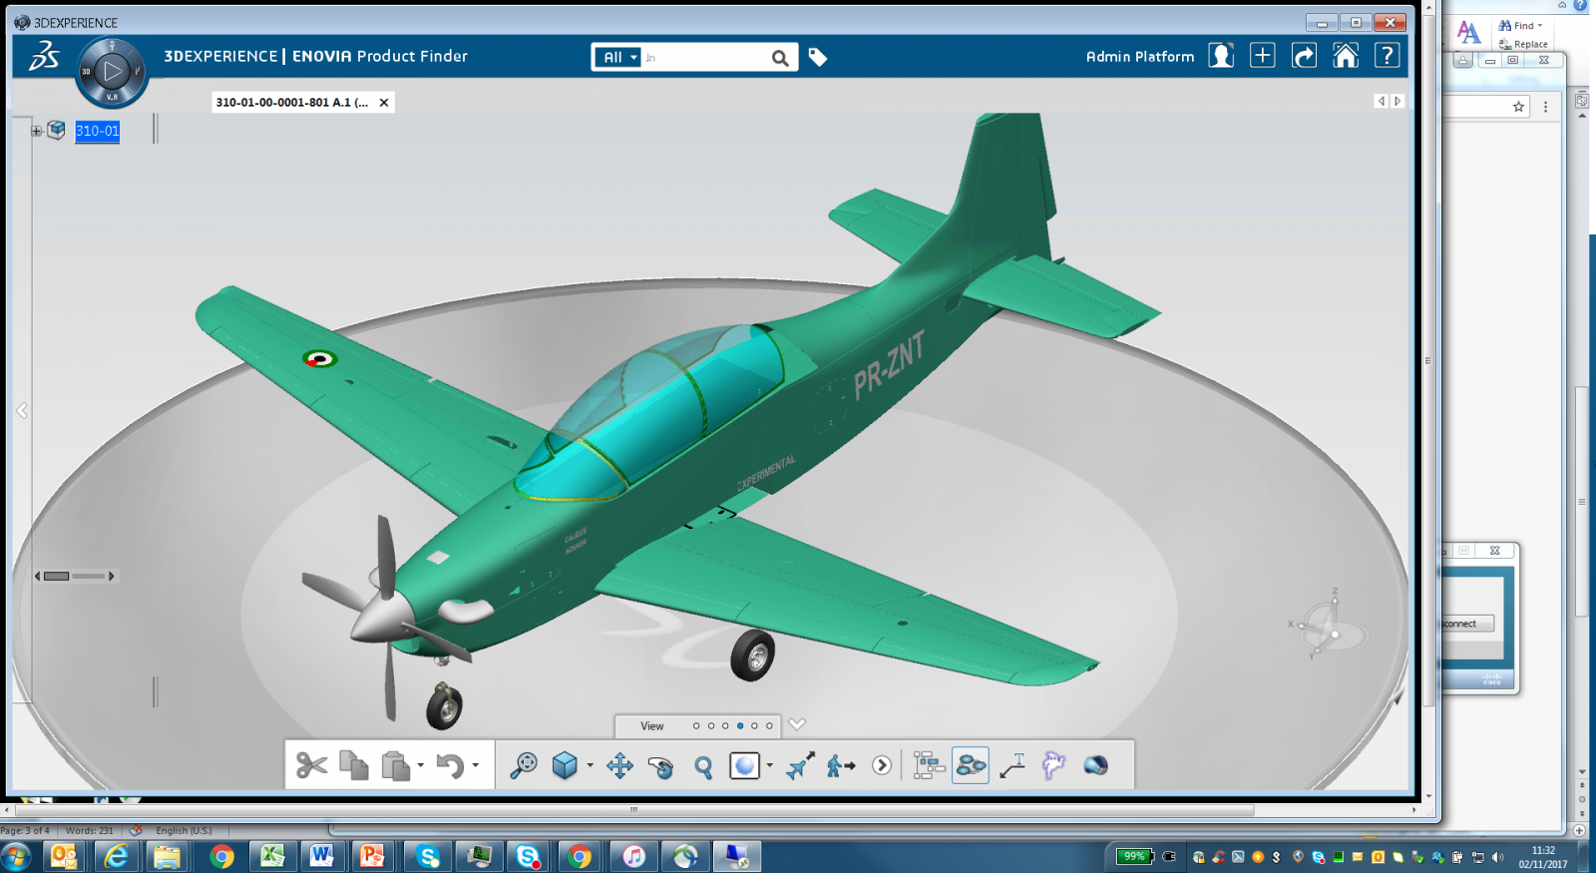Open the 3DEXPERIENCE compass play button
The width and height of the screenshot is (1596, 873).
pyautogui.click(x=113, y=71)
